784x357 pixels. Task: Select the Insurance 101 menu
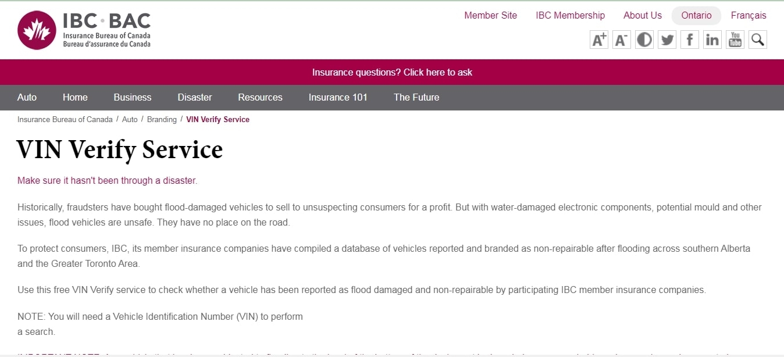[338, 98]
